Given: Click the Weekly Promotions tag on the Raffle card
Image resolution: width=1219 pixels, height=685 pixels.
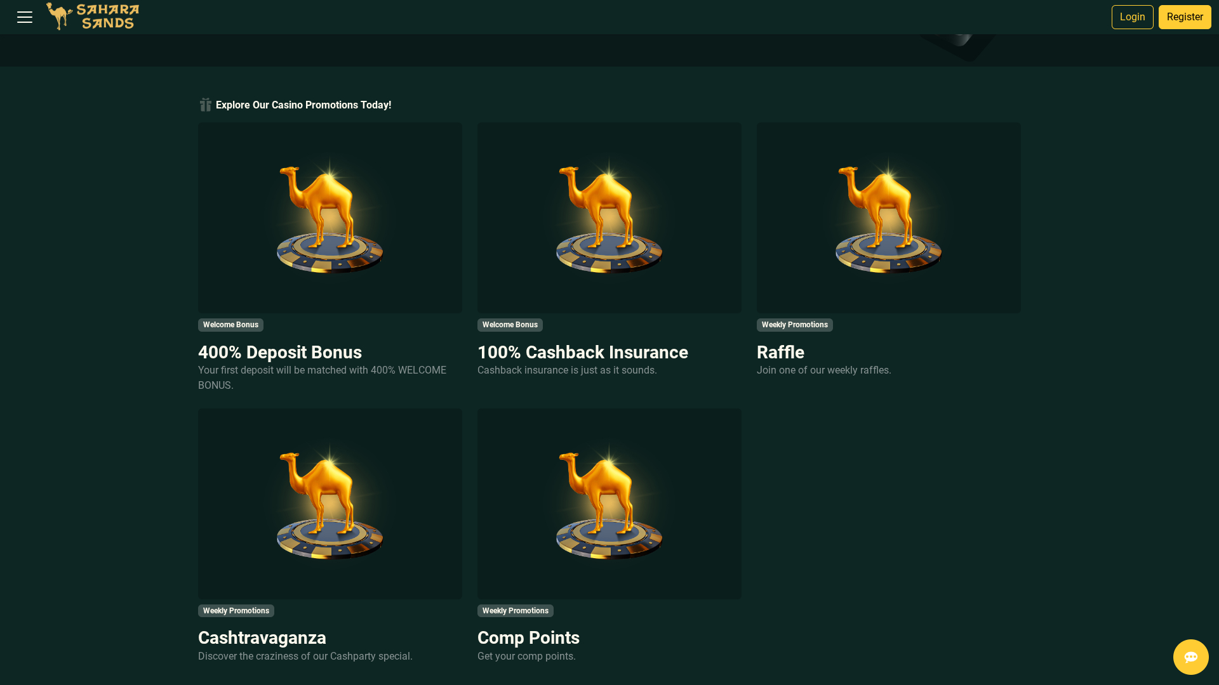Looking at the screenshot, I should (794, 325).
